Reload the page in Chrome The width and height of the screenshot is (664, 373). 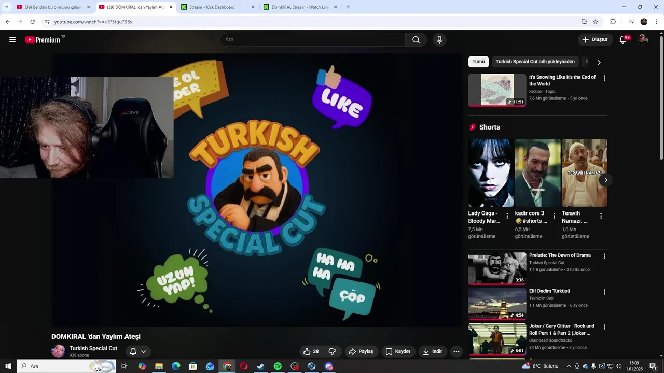(32, 22)
